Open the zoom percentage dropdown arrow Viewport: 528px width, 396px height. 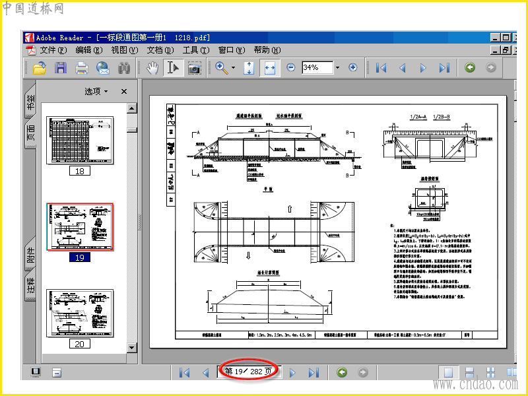(337, 68)
